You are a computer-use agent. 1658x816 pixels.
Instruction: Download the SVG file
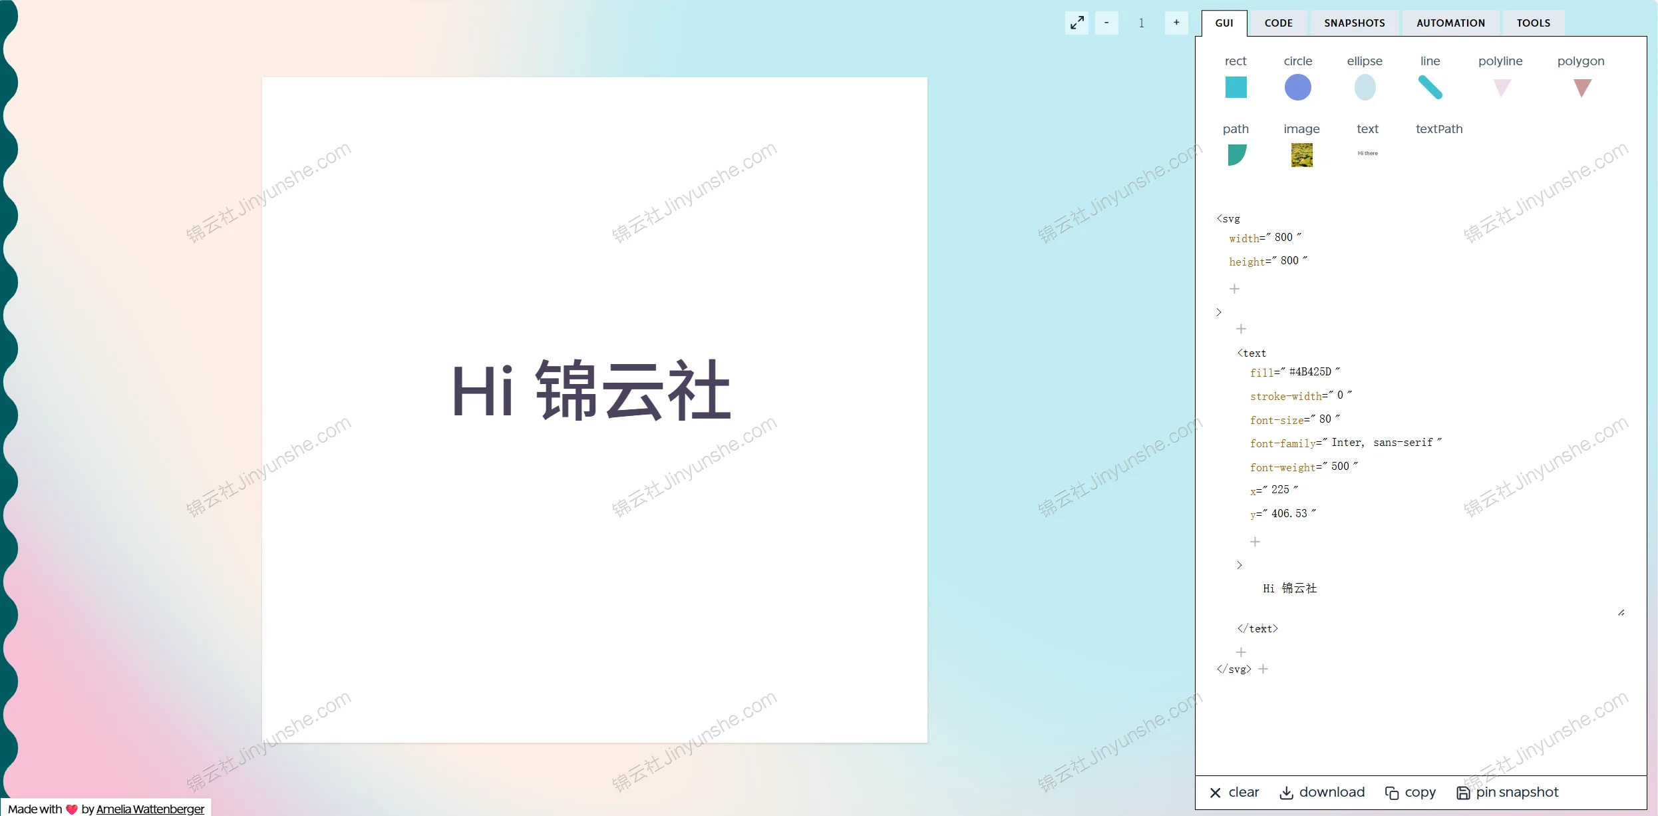coord(1322,793)
